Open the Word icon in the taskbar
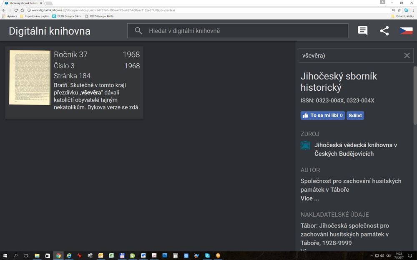The height and width of the screenshot is (260, 417). (x=143, y=255)
